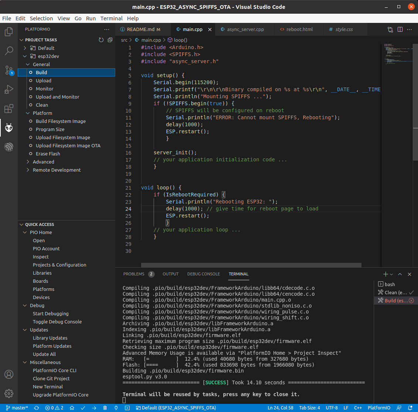Show the DEBUG CONSOLE tab
418x412 pixels.
pyautogui.click(x=203, y=274)
